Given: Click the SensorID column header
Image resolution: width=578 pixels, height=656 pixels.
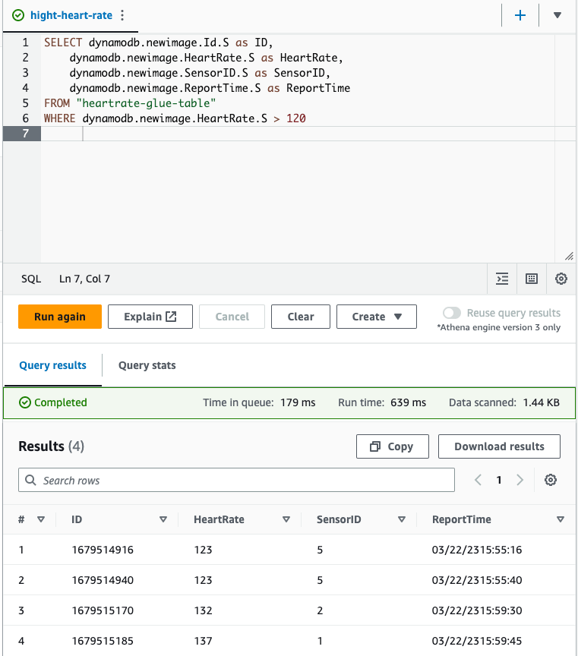Looking at the screenshot, I should 339,519.
